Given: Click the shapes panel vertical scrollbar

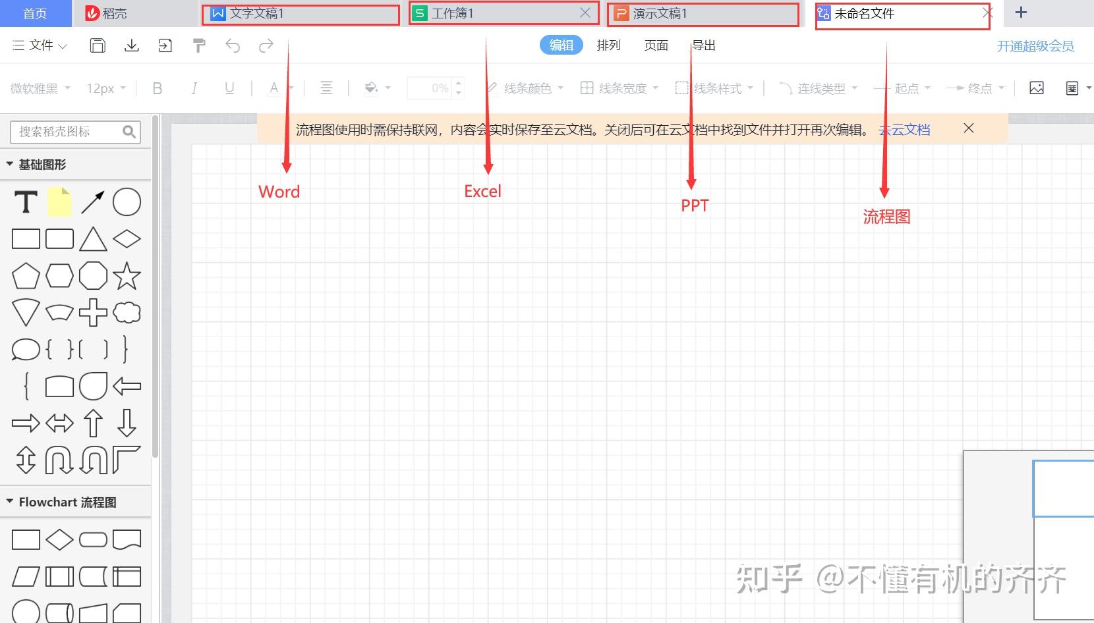Looking at the screenshot, I should click(156, 286).
